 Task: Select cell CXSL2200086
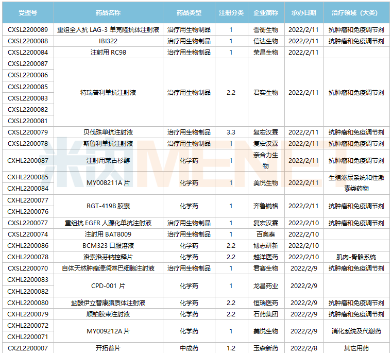pyautogui.click(x=28, y=75)
